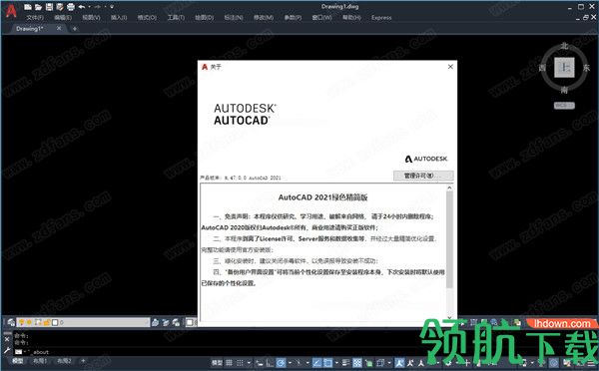Click the About dialog scrollbar up arrow
The image size is (599, 371).
(x=449, y=187)
